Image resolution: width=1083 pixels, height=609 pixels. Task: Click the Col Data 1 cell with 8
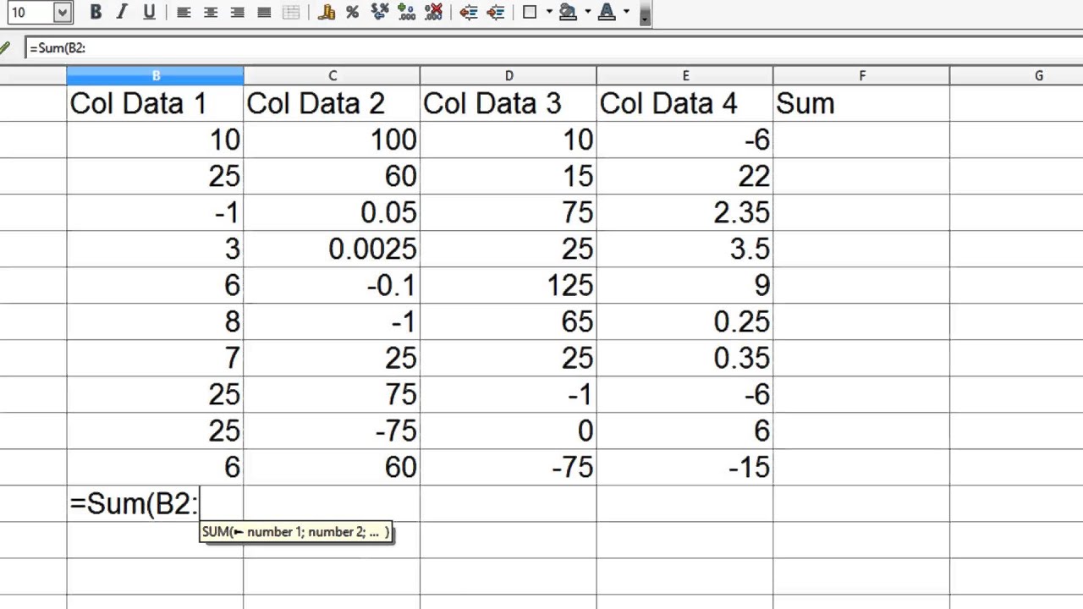click(156, 321)
